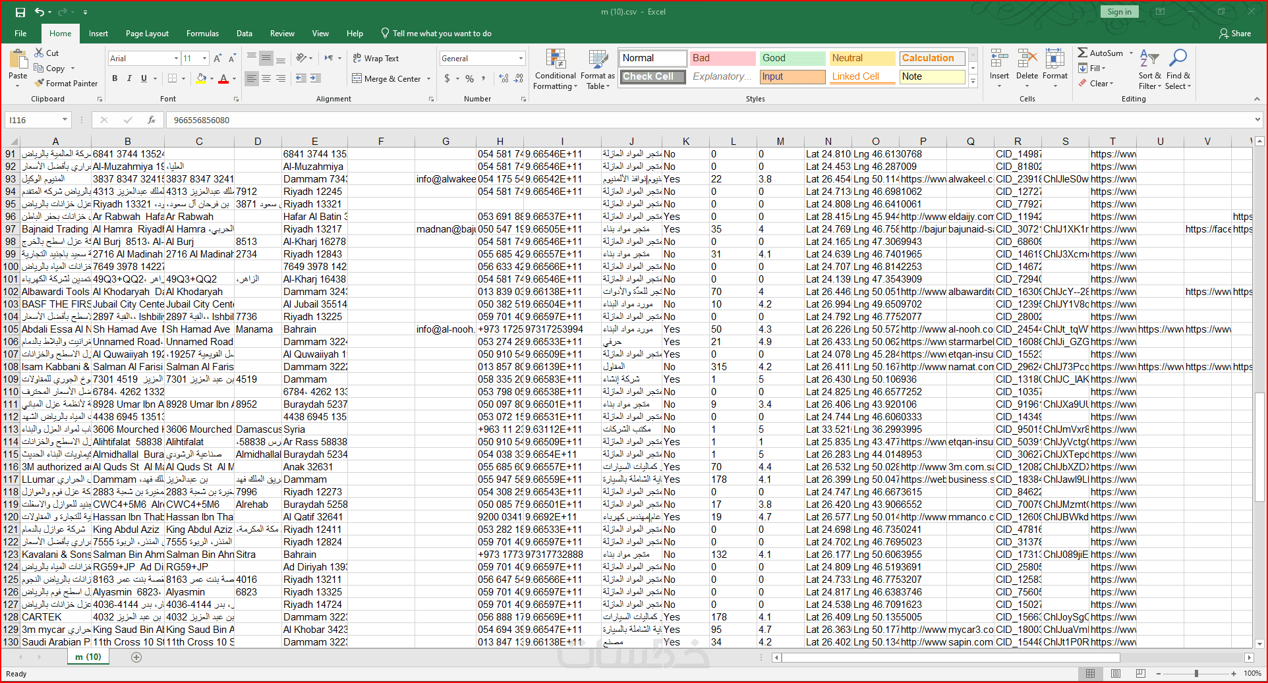1268x683 pixels.
Task: Switch to the Insert tab
Action: 98,34
